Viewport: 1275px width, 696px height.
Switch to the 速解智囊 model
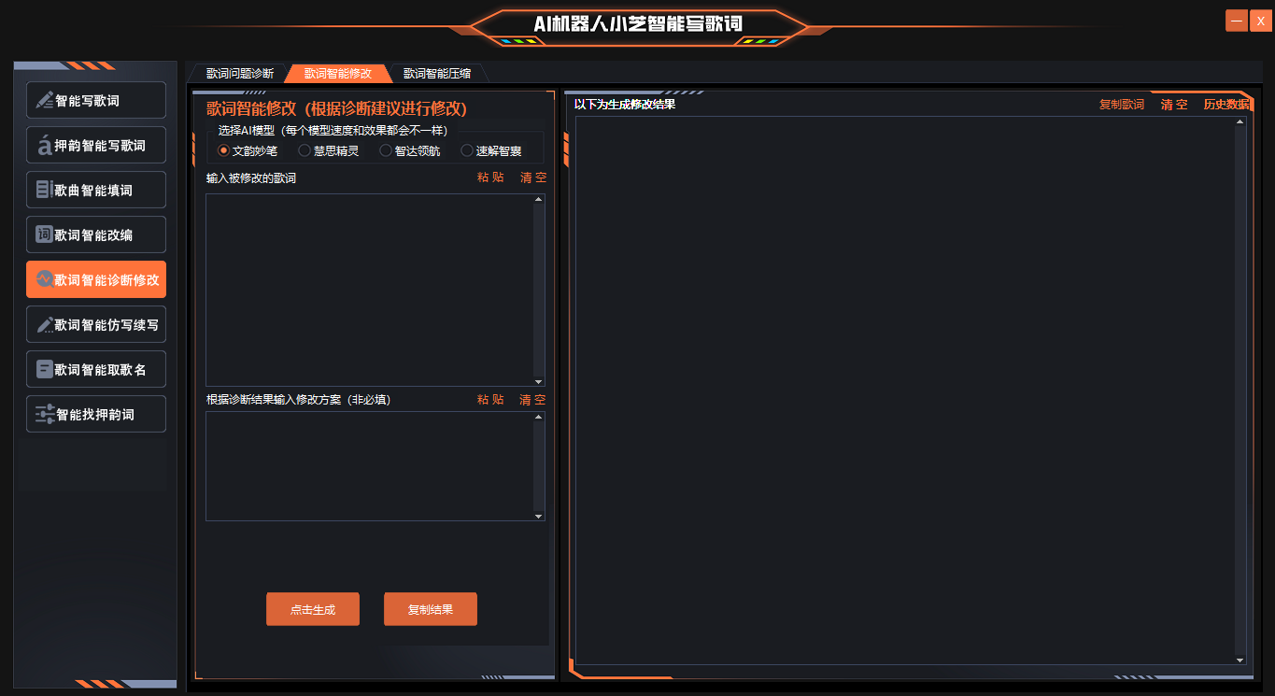(467, 150)
